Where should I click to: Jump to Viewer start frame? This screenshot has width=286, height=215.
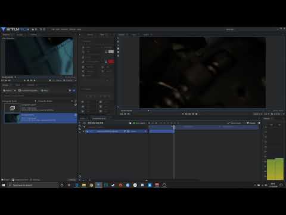pyautogui.click(x=183, y=114)
